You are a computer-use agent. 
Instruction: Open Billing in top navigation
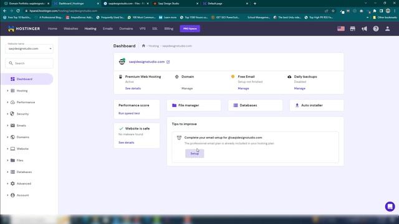(169, 29)
